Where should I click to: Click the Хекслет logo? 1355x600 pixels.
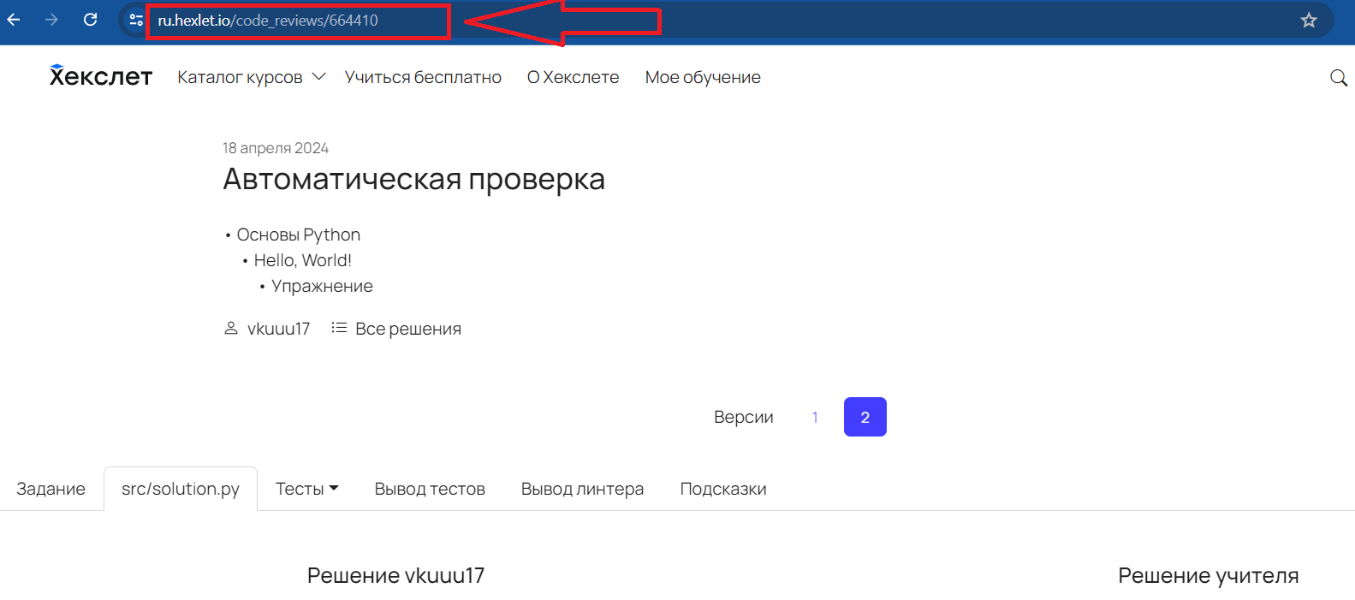point(101,77)
